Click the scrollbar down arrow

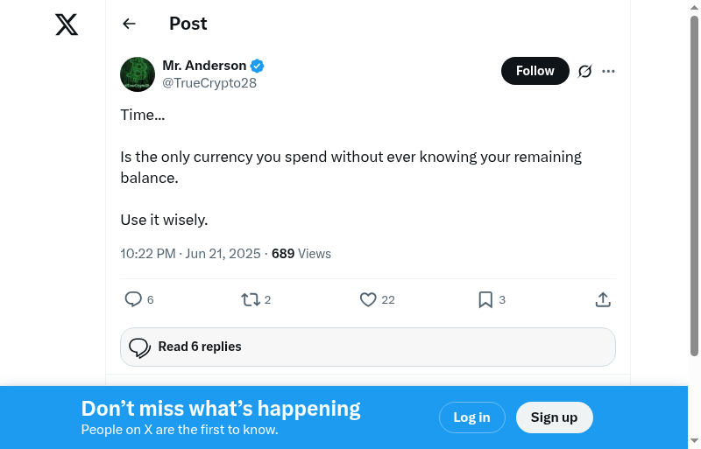[x=694, y=440]
